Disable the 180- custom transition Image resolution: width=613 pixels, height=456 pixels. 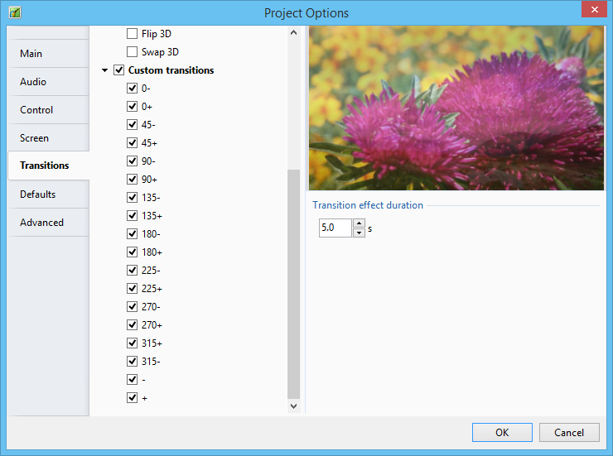tap(132, 234)
